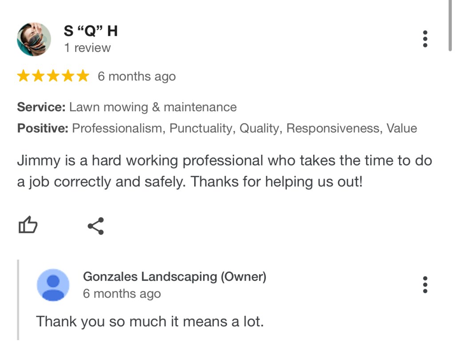Like the review with thumbs-up icon
The width and height of the screenshot is (455, 349).
pyautogui.click(x=28, y=226)
